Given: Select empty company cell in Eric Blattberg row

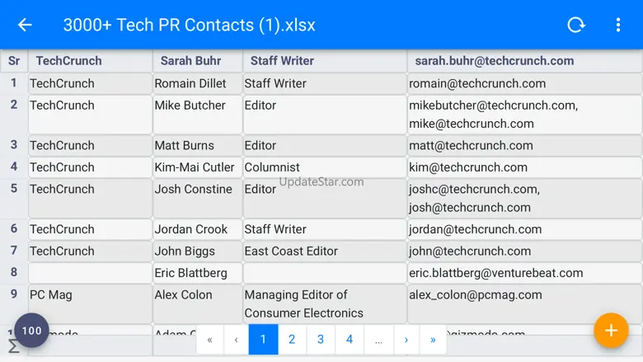Looking at the screenshot, I should pyautogui.click(x=90, y=273).
